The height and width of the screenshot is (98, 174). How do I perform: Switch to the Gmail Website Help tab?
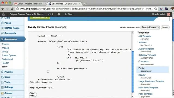(30, 4)
